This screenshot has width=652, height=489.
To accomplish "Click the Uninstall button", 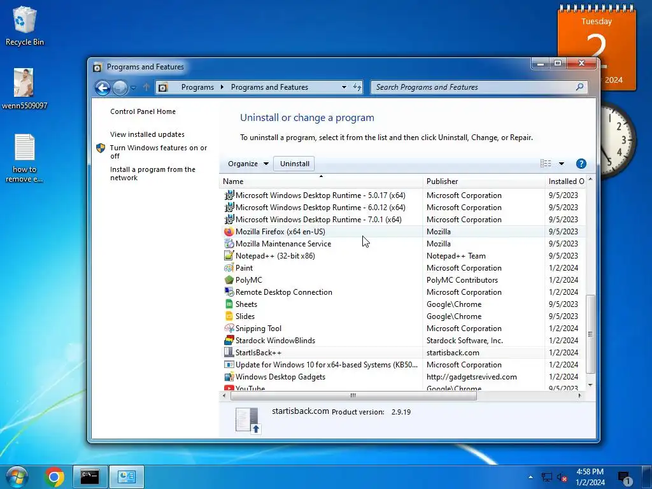I will pos(294,164).
